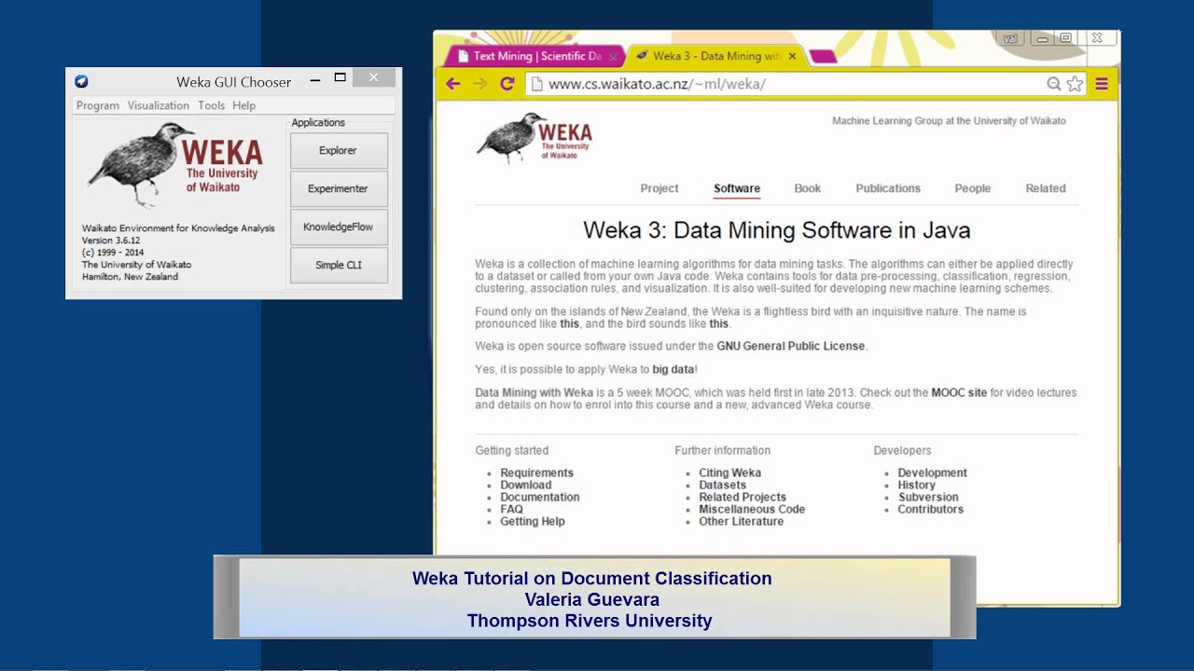The width and height of the screenshot is (1194, 671).
Task: Click the Weka bird logo in GUI Chooser
Action: click(x=176, y=164)
